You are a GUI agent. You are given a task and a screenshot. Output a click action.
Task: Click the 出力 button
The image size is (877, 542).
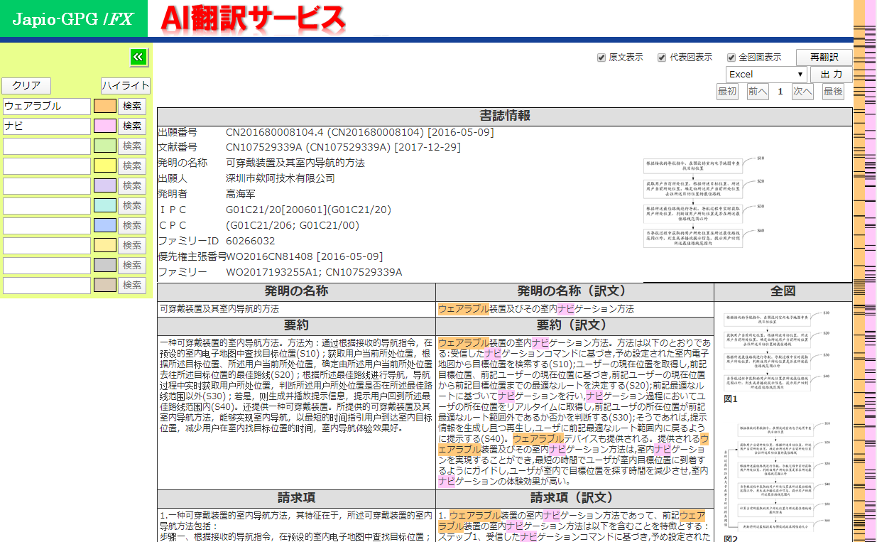pos(831,75)
